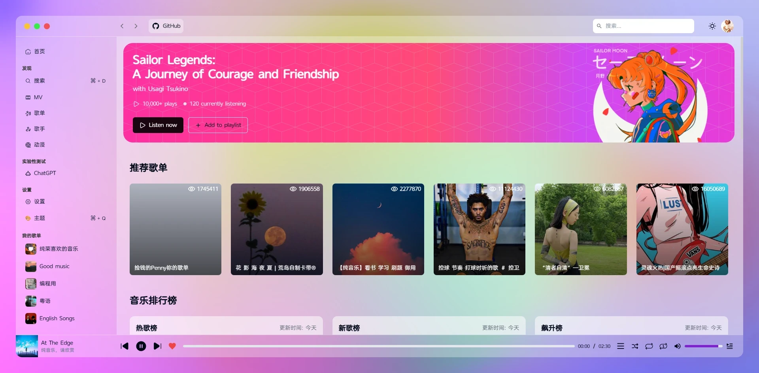
Task: Toggle repeat single track
Action: coord(663,346)
